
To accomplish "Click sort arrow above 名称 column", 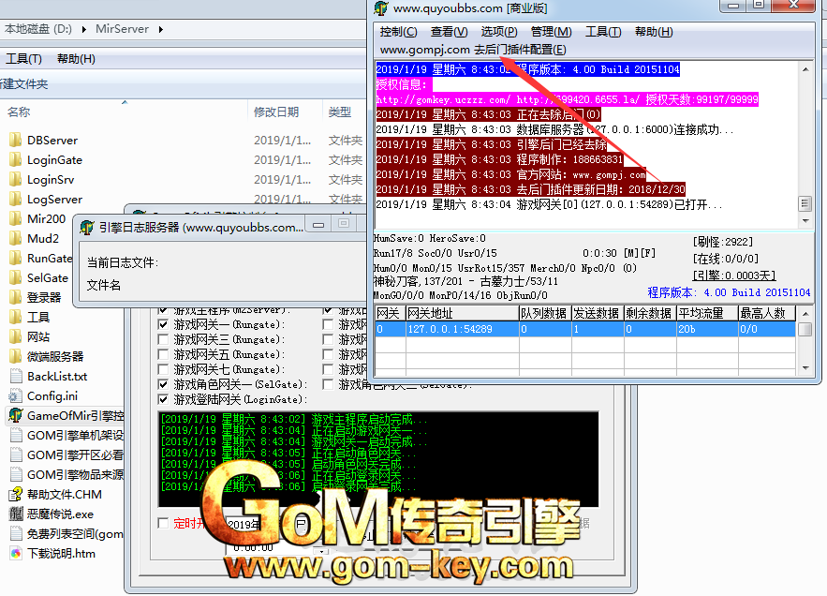I will (x=125, y=102).
